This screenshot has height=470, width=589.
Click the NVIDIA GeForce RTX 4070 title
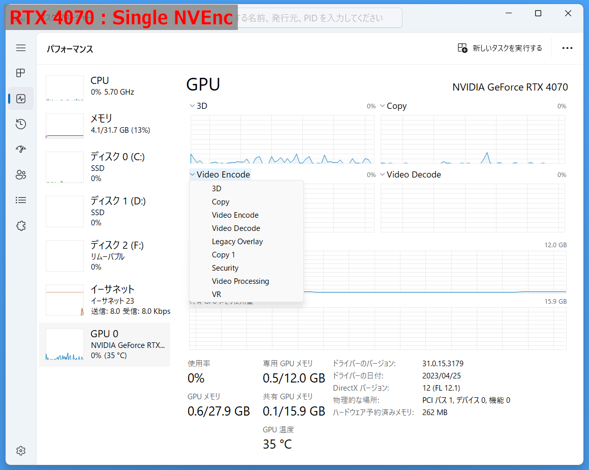pos(510,87)
